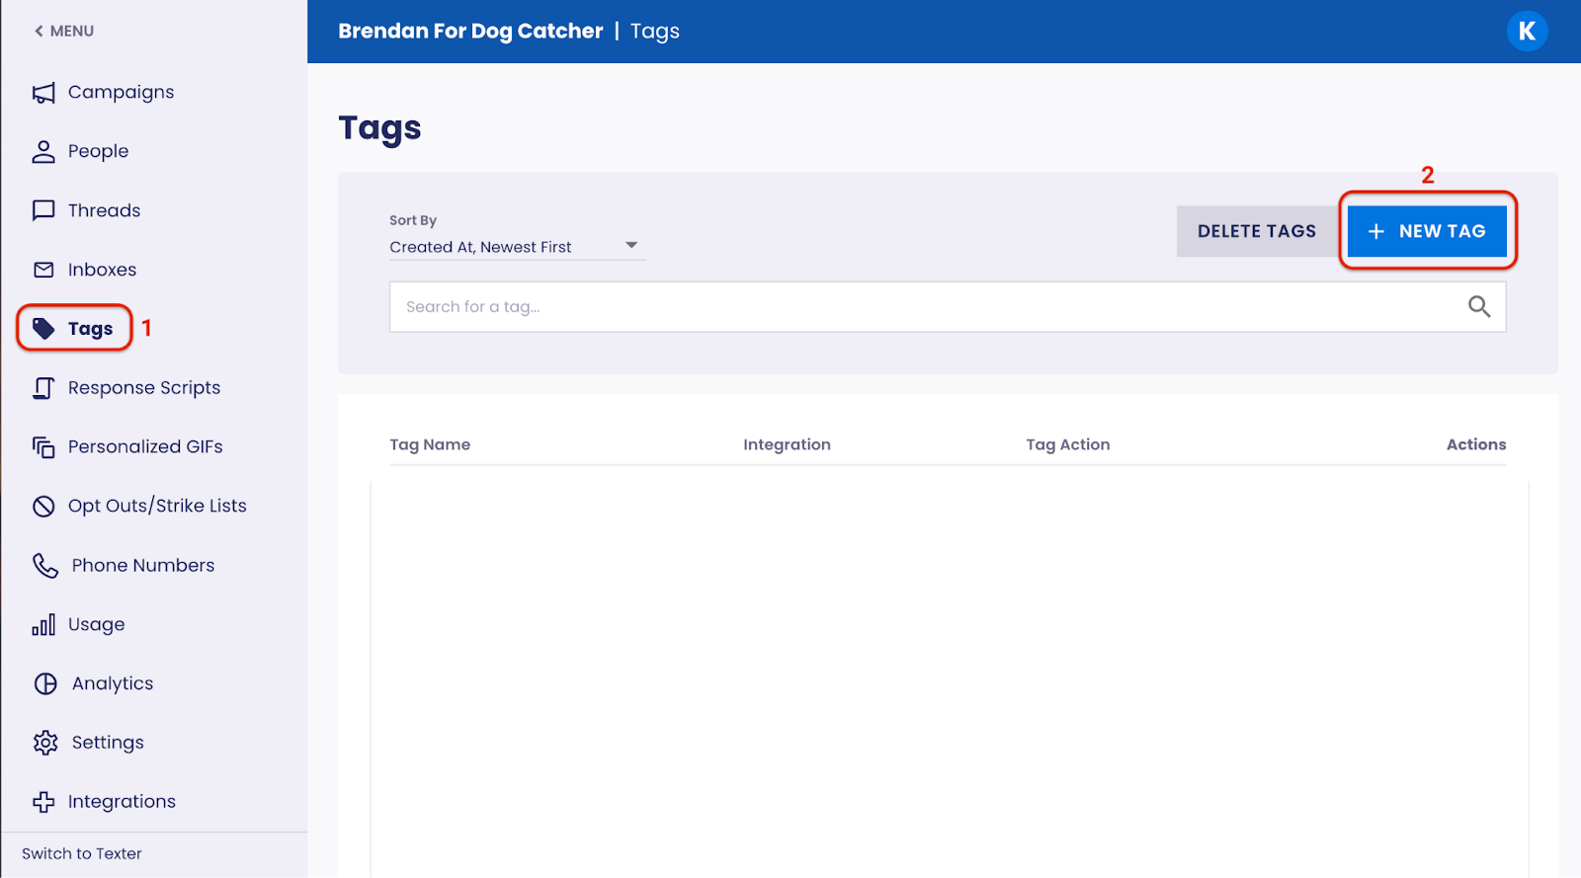Click the Tags label icon
The image size is (1581, 878).
point(43,329)
